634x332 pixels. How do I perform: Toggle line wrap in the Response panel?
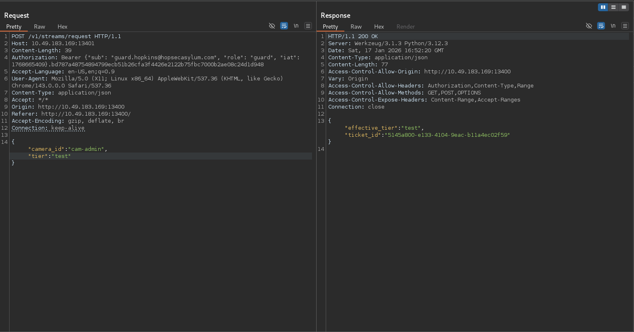tap(601, 26)
